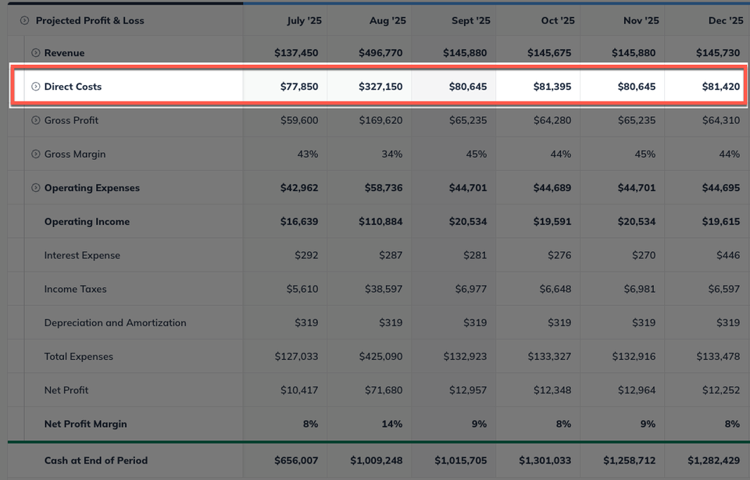
Task: Click Operating Income value $110,884
Action: coord(380,222)
